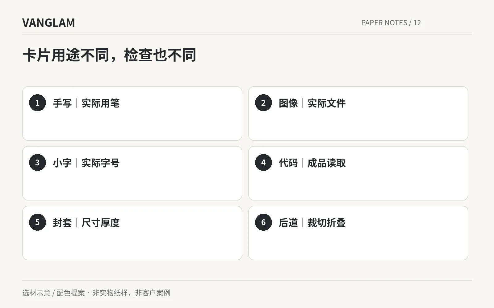Click the footer note 选材示意 / 配色提案
This screenshot has height=308, width=494.
53,293
